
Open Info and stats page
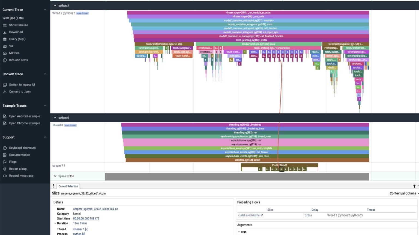pos(18,60)
